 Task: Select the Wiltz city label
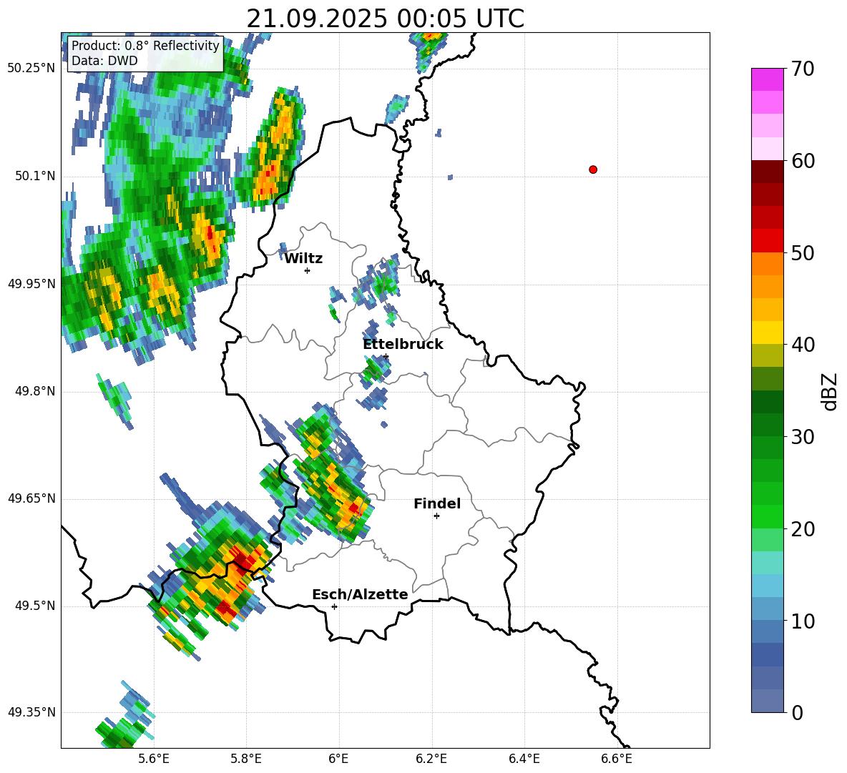tap(303, 259)
